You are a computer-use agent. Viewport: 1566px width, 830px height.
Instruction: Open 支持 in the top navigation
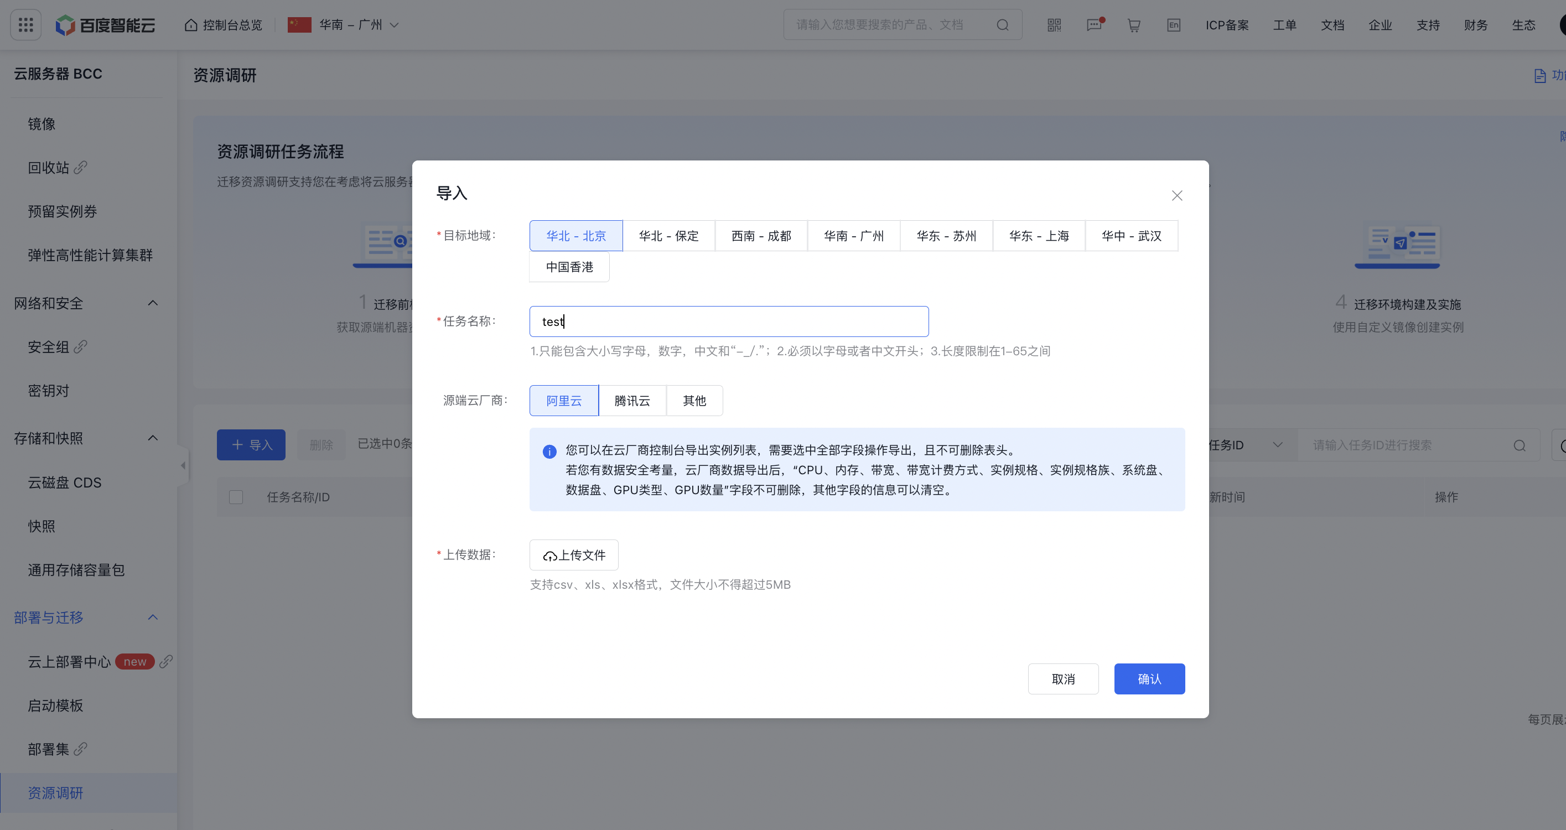[x=1428, y=25]
